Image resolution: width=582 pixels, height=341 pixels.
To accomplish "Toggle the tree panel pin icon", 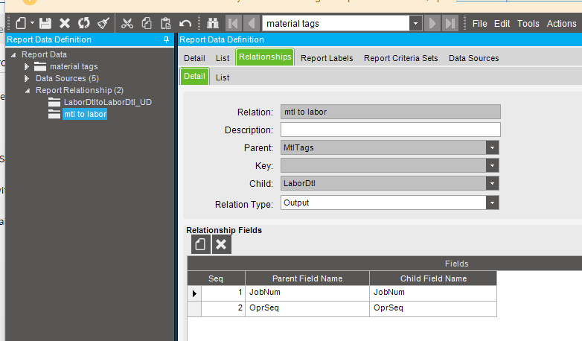I will coord(166,39).
